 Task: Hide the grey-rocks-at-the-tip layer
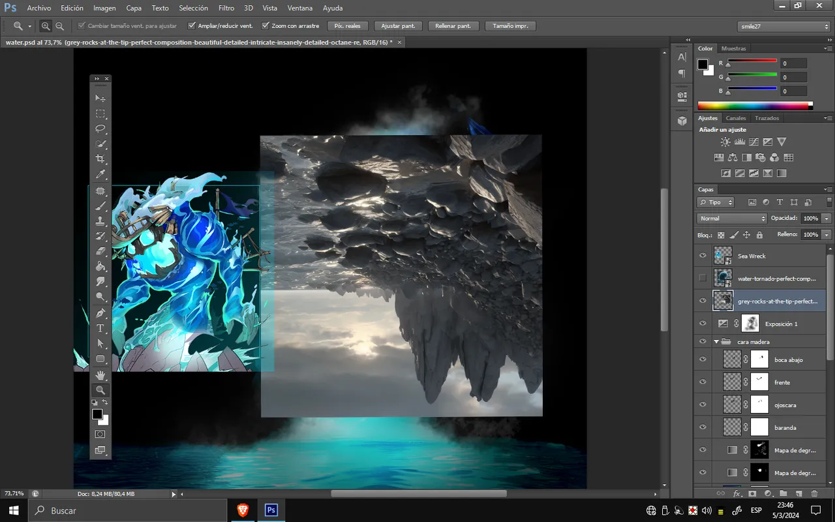tap(703, 301)
